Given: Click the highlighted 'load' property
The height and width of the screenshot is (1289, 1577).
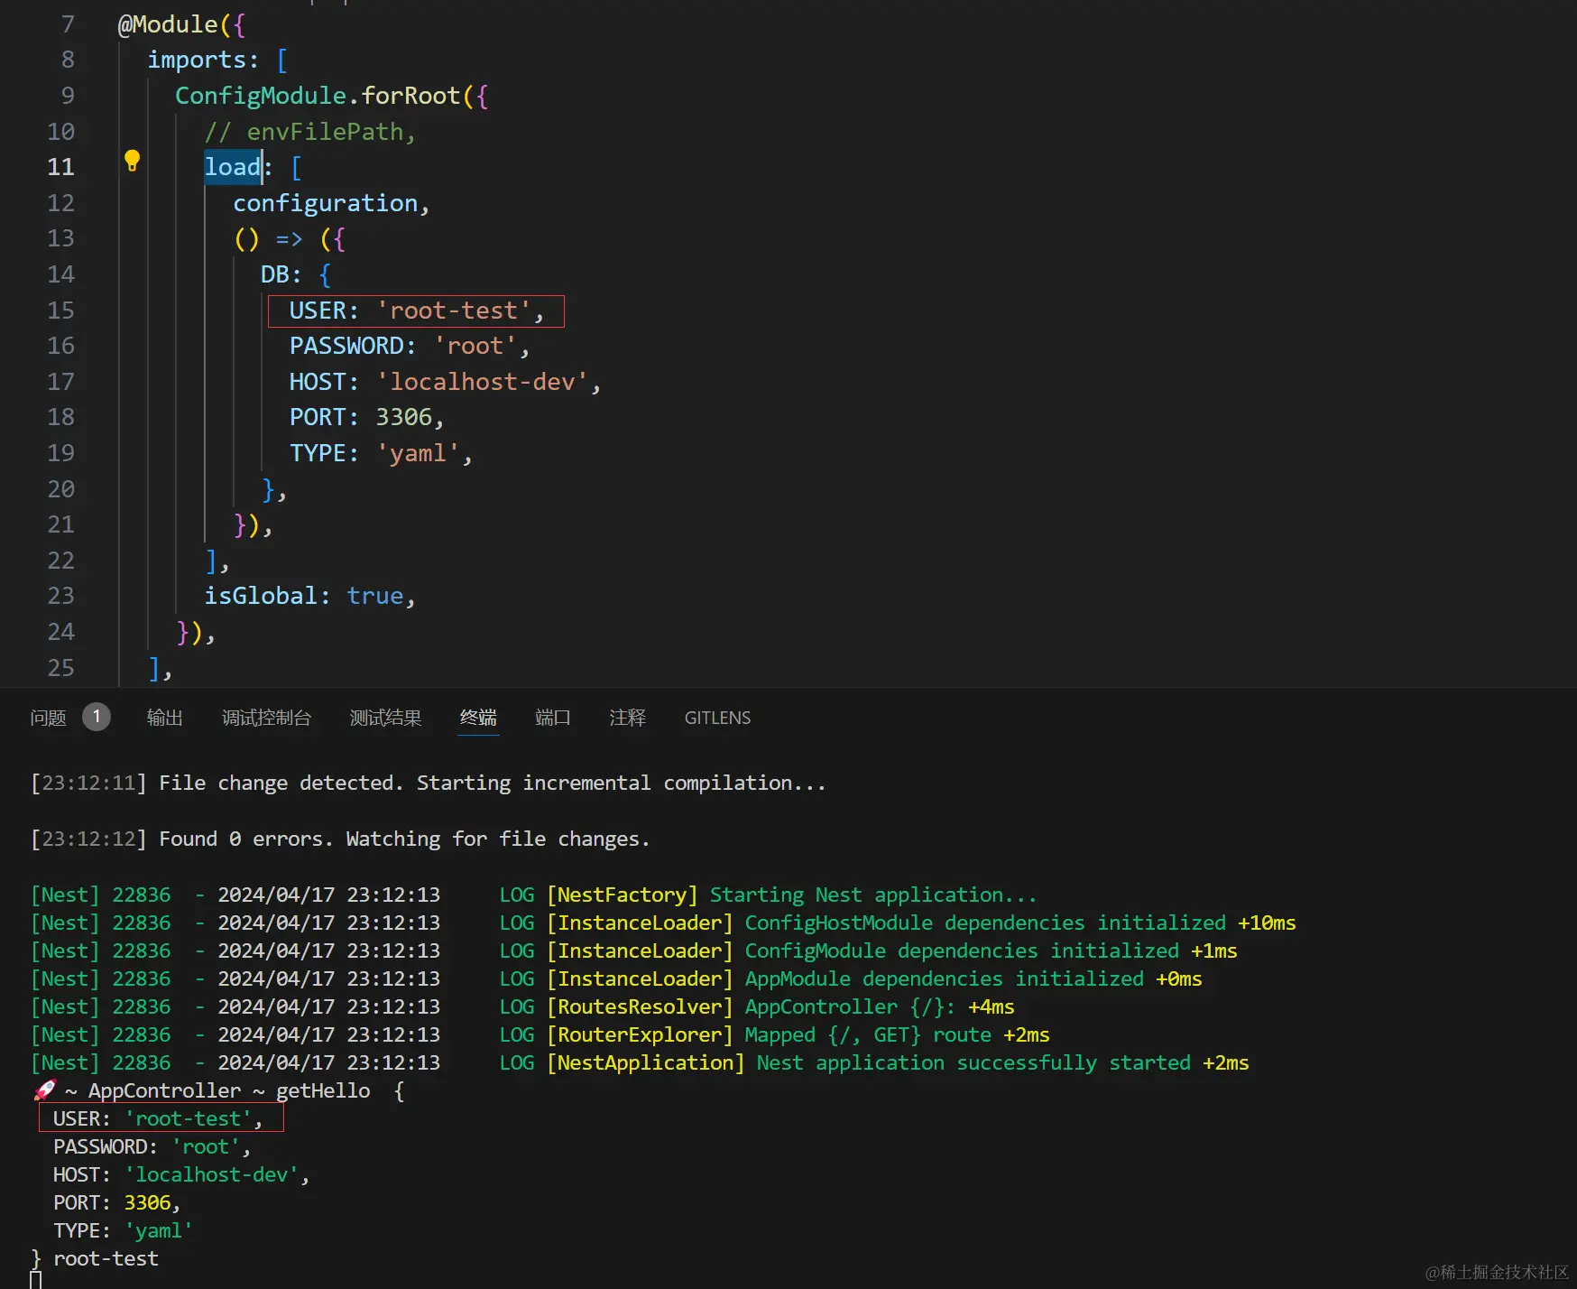Looking at the screenshot, I should pos(233,167).
